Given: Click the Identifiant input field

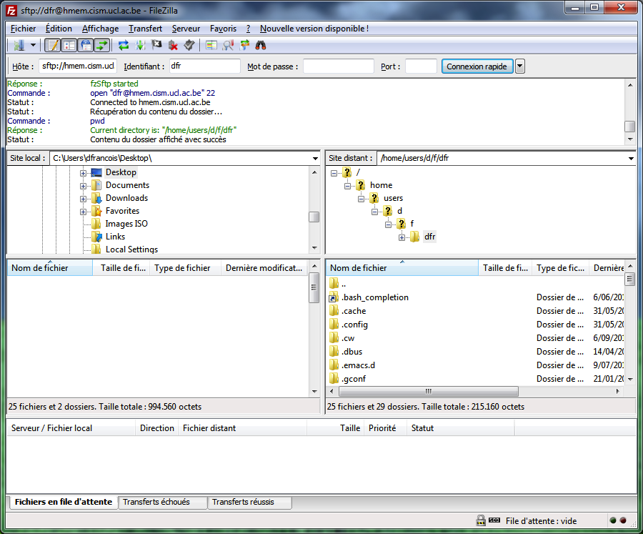Looking at the screenshot, I should click(204, 66).
